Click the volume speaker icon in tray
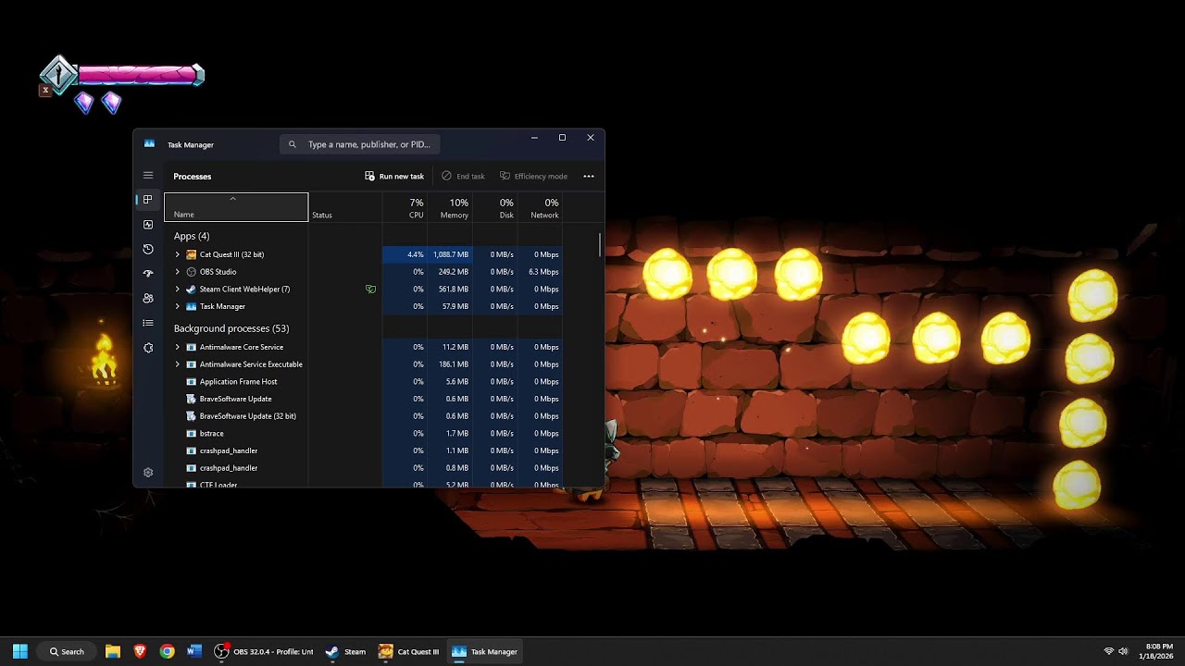 coord(1123,651)
